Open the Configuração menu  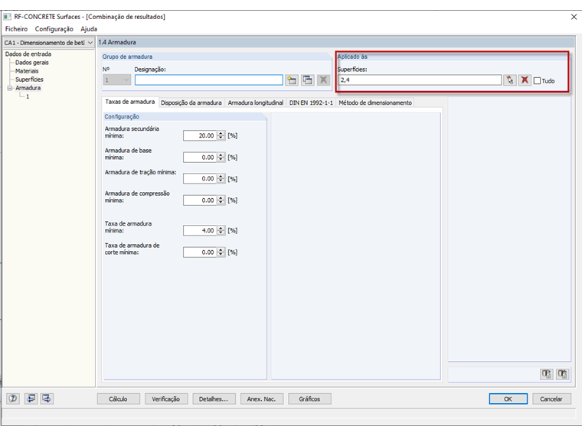point(54,29)
